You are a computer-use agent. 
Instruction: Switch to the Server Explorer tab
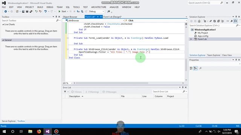point(9,121)
